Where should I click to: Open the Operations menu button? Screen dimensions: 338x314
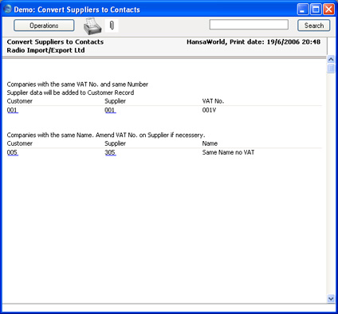44,26
